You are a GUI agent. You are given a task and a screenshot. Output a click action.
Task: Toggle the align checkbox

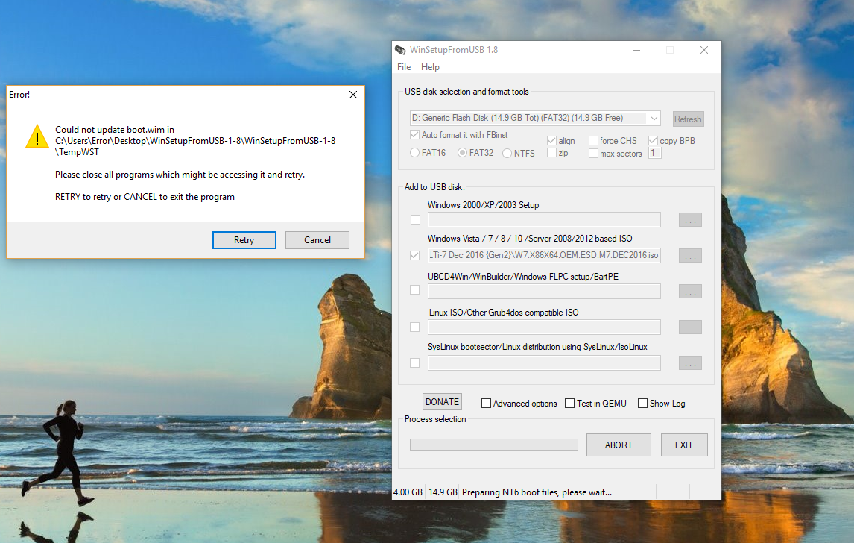pos(551,141)
